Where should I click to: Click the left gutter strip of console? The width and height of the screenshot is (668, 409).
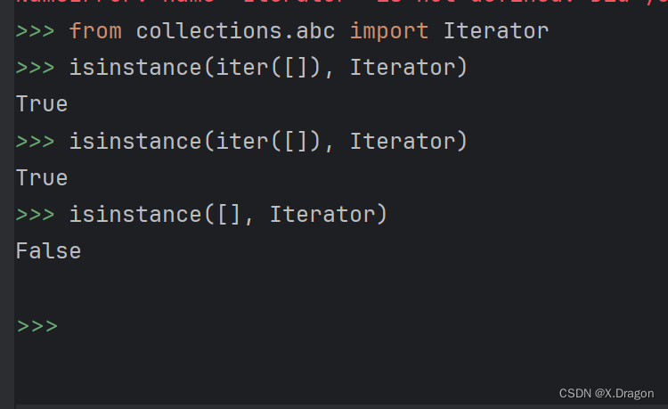7,205
